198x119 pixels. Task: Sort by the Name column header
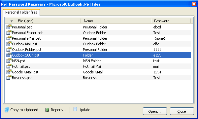click(116, 21)
